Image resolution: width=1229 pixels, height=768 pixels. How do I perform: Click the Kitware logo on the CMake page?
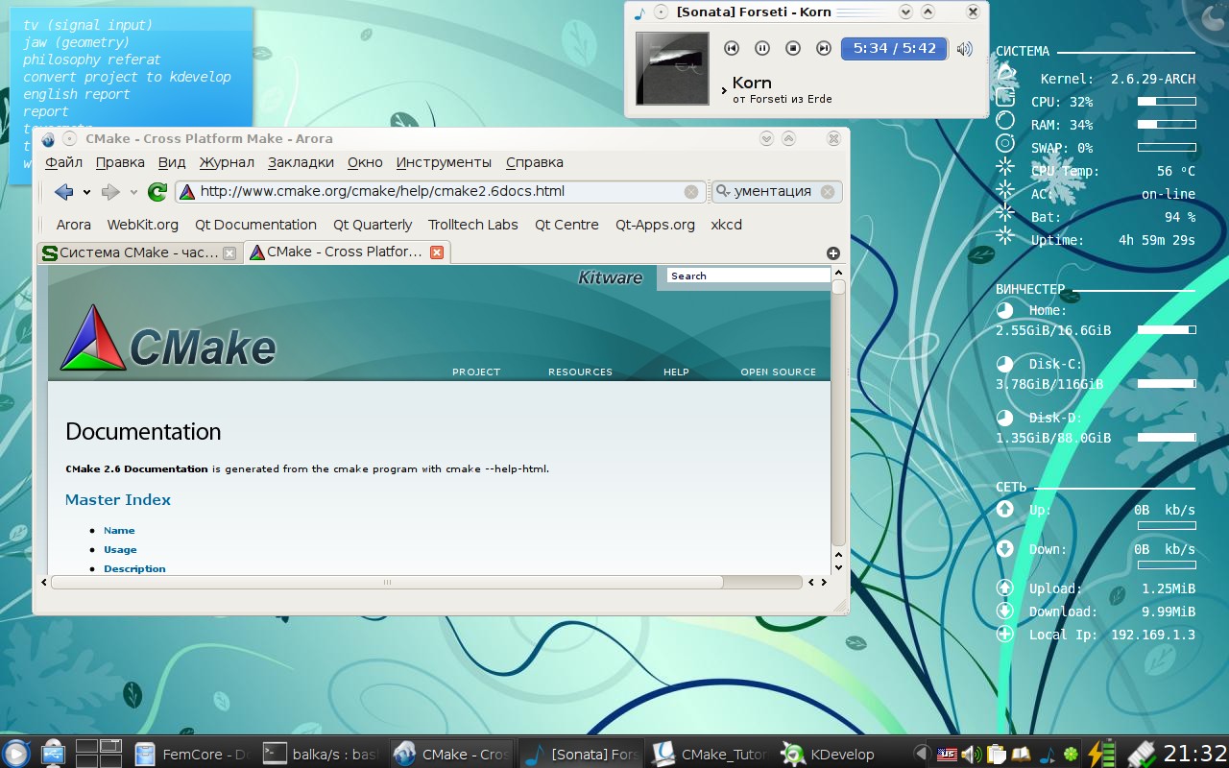point(610,277)
